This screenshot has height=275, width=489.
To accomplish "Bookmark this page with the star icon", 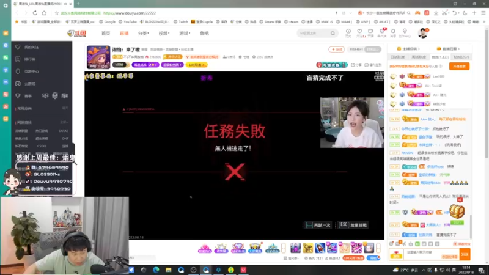I will click(x=57, y=13).
